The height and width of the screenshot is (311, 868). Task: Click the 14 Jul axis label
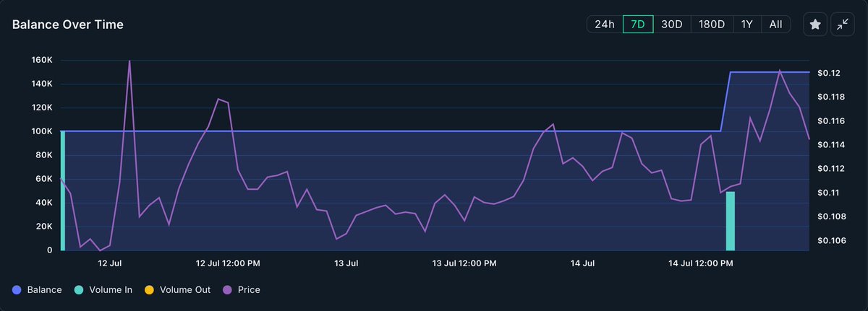(583, 263)
